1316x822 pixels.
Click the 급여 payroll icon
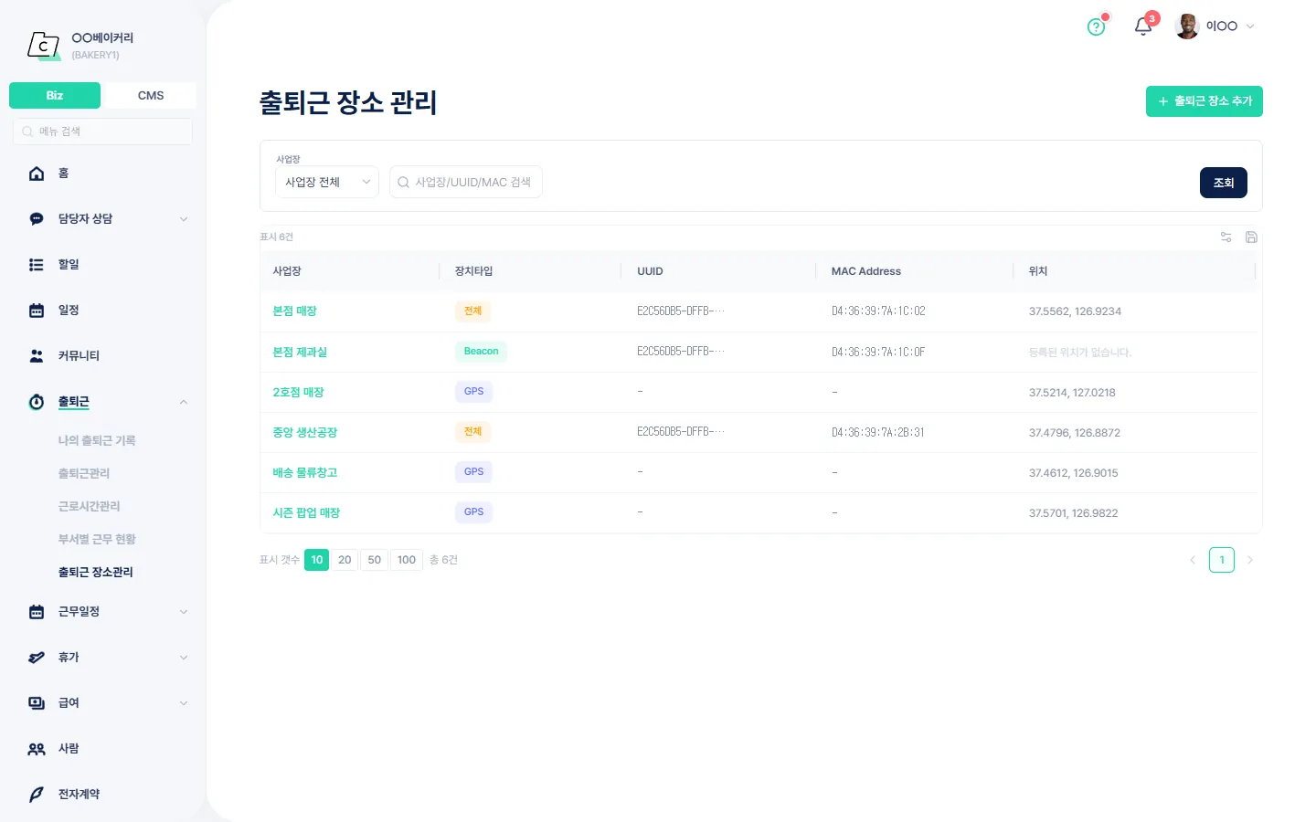coord(37,703)
